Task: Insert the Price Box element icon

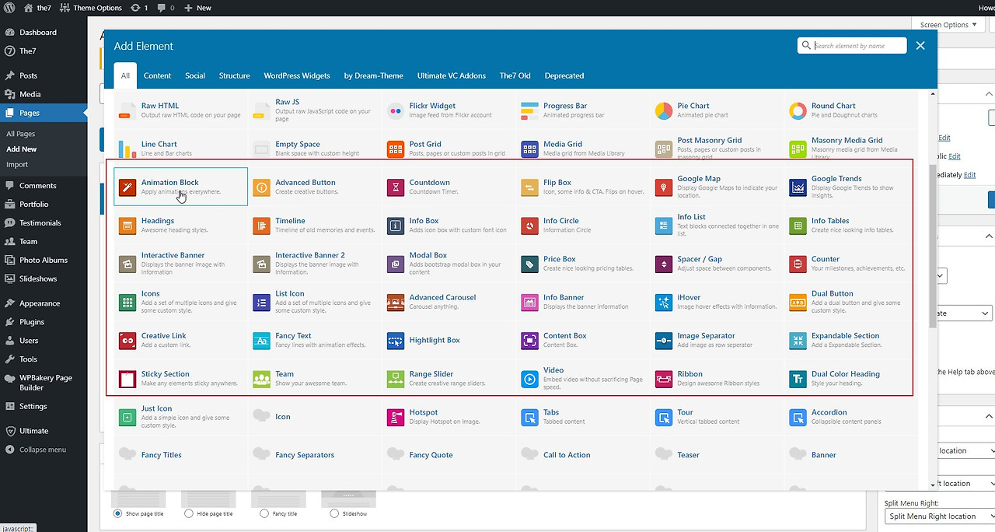Action: click(529, 264)
